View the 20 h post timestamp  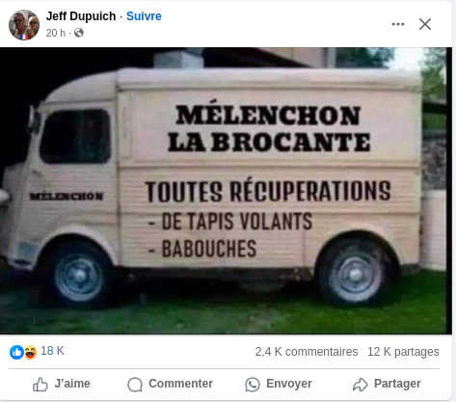tap(55, 33)
